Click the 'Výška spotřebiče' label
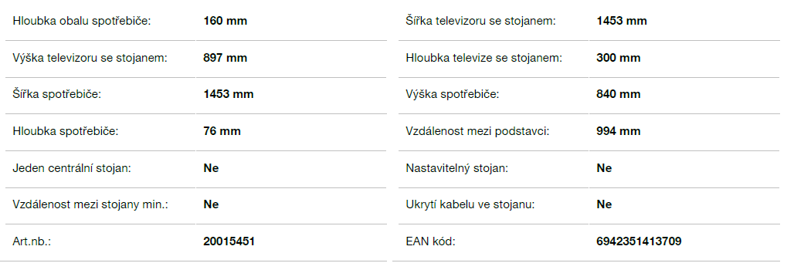The height and width of the screenshot is (280, 794). click(452, 95)
